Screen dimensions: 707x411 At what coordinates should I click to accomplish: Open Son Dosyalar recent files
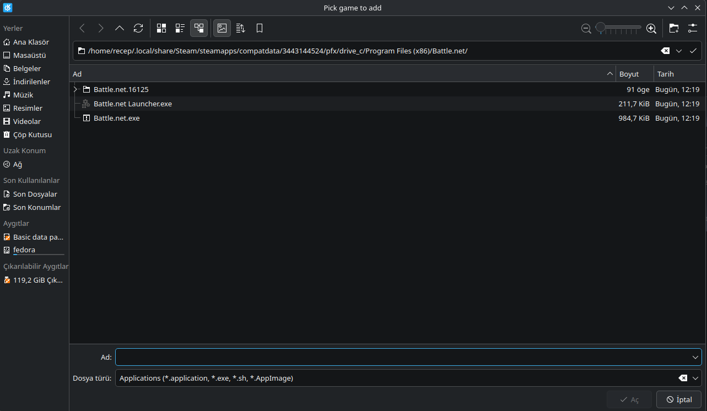click(x=34, y=194)
